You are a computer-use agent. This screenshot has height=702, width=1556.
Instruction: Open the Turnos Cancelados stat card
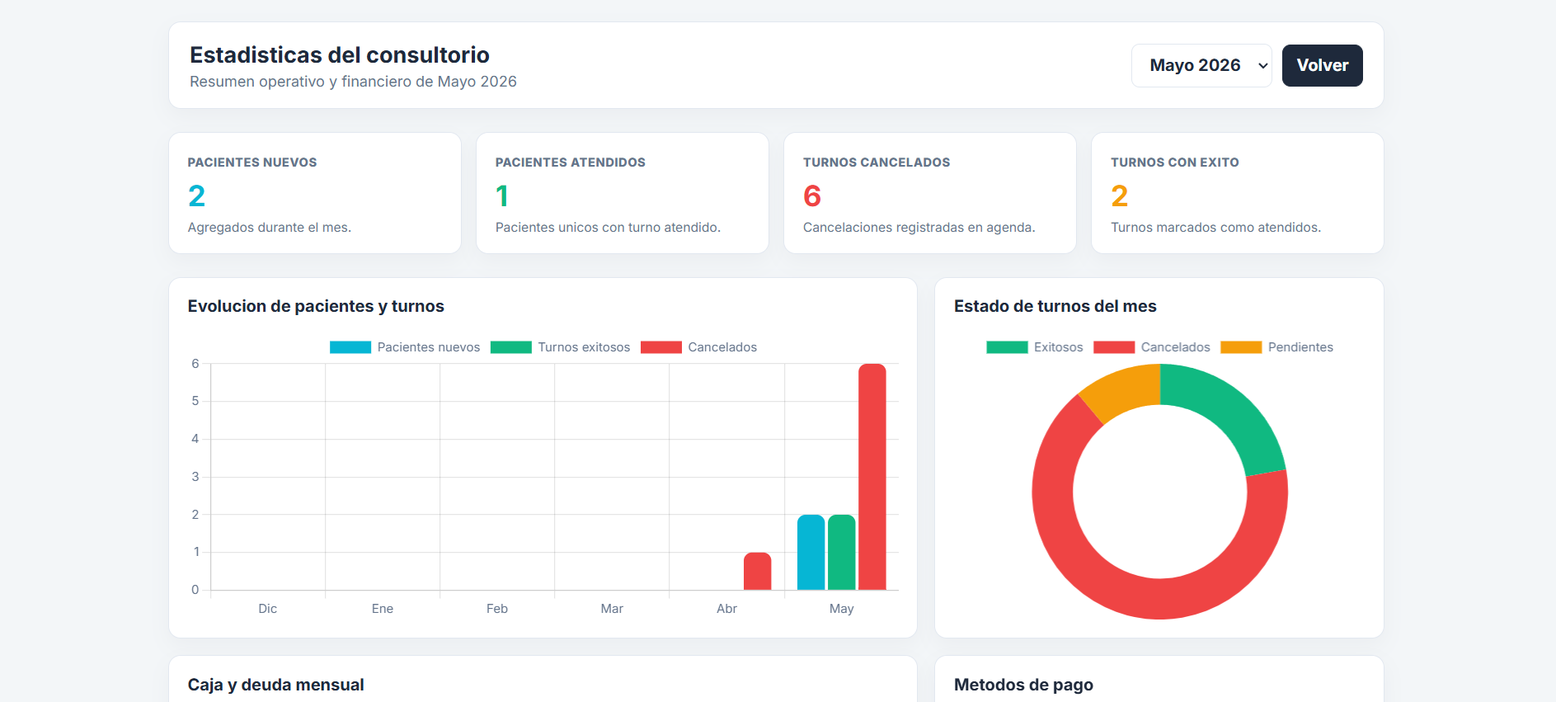tap(930, 193)
